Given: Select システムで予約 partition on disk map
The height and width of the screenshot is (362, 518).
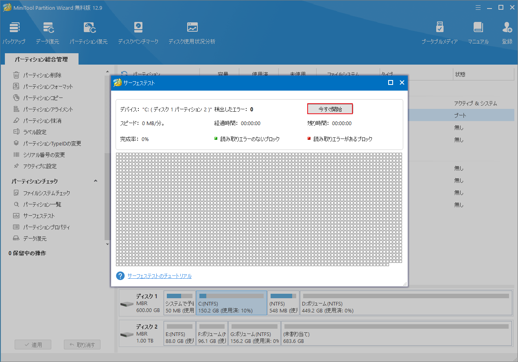Looking at the screenshot, I should coord(179,303).
